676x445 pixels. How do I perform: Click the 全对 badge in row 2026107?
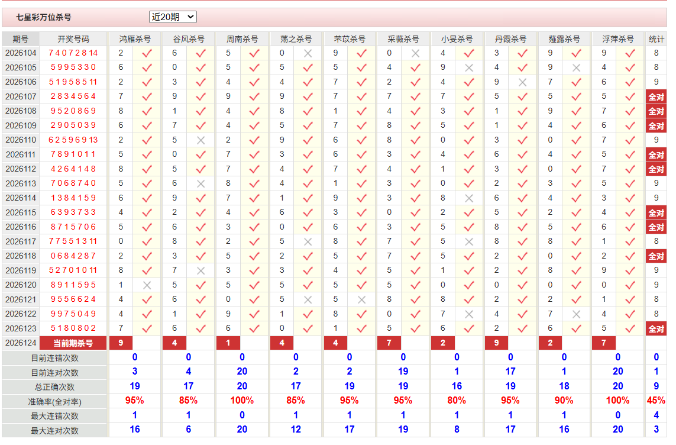click(x=656, y=97)
